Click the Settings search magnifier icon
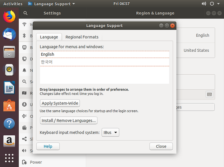Viewport: 224px width, 167px height. tap(26, 13)
